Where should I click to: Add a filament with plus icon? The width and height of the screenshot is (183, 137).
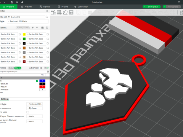point(33,28)
